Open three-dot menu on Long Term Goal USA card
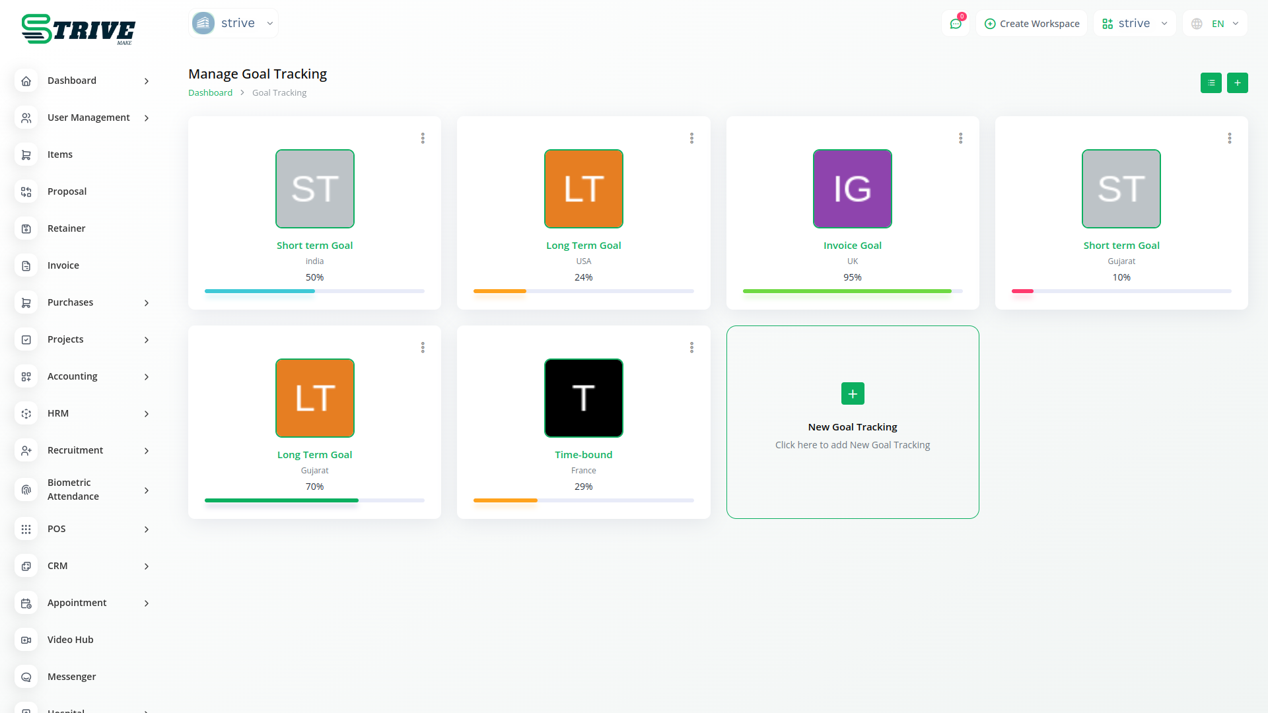The width and height of the screenshot is (1268, 713). pos(691,138)
